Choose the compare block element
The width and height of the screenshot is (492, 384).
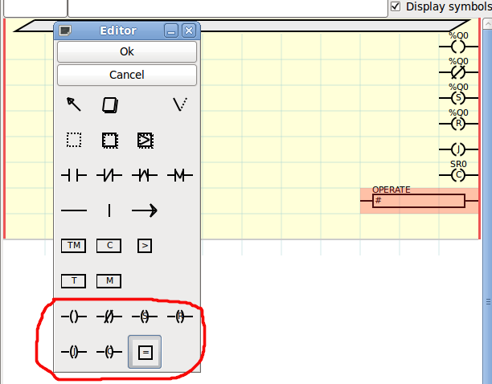pyautogui.click(x=145, y=246)
